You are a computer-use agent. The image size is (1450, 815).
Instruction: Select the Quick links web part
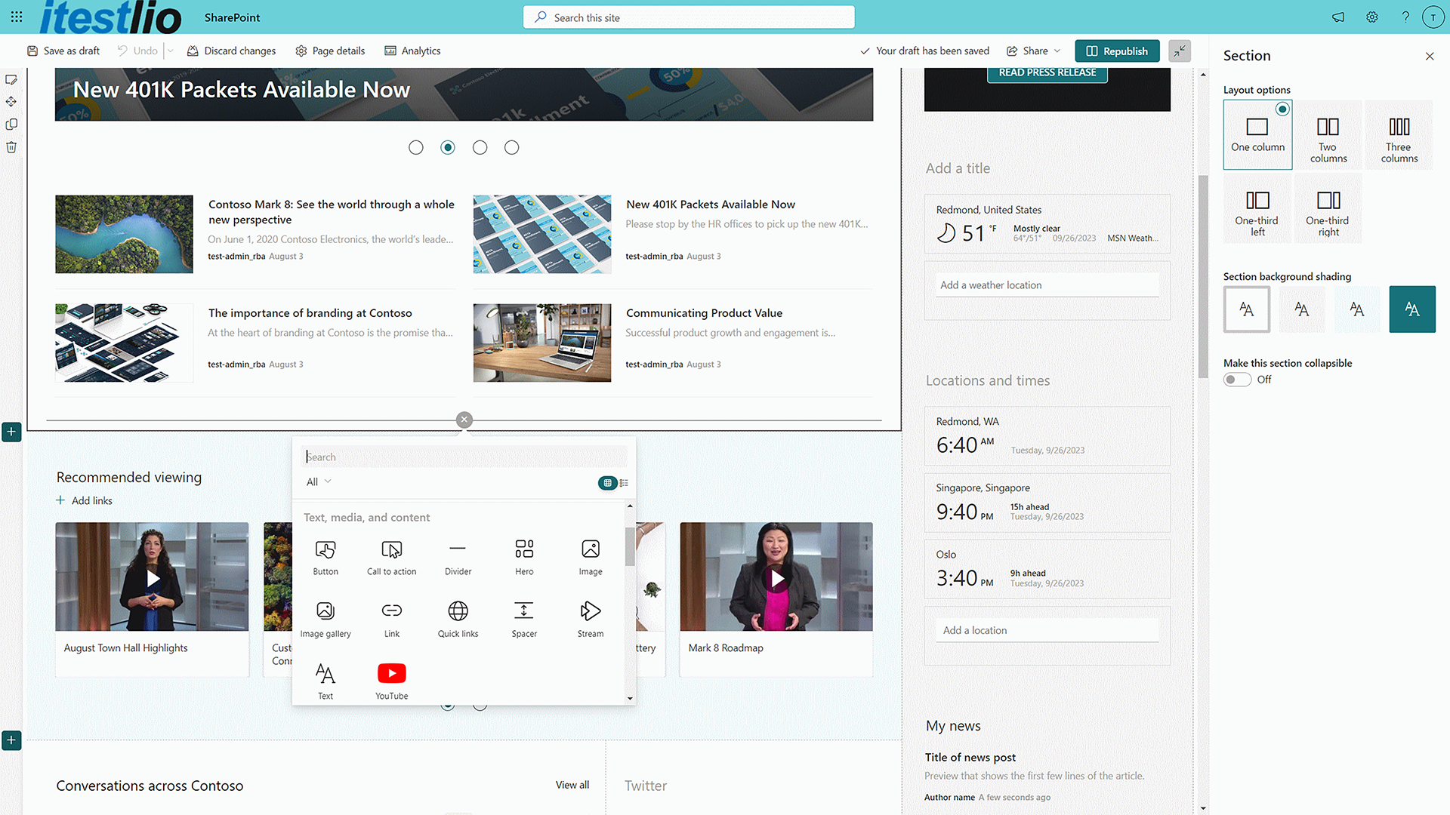[x=458, y=619]
